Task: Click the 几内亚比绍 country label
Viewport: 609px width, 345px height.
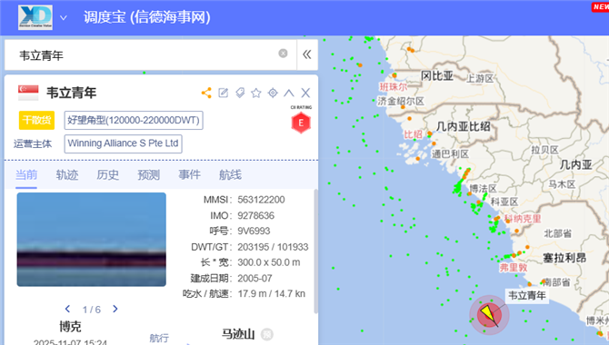Action: coord(463,126)
